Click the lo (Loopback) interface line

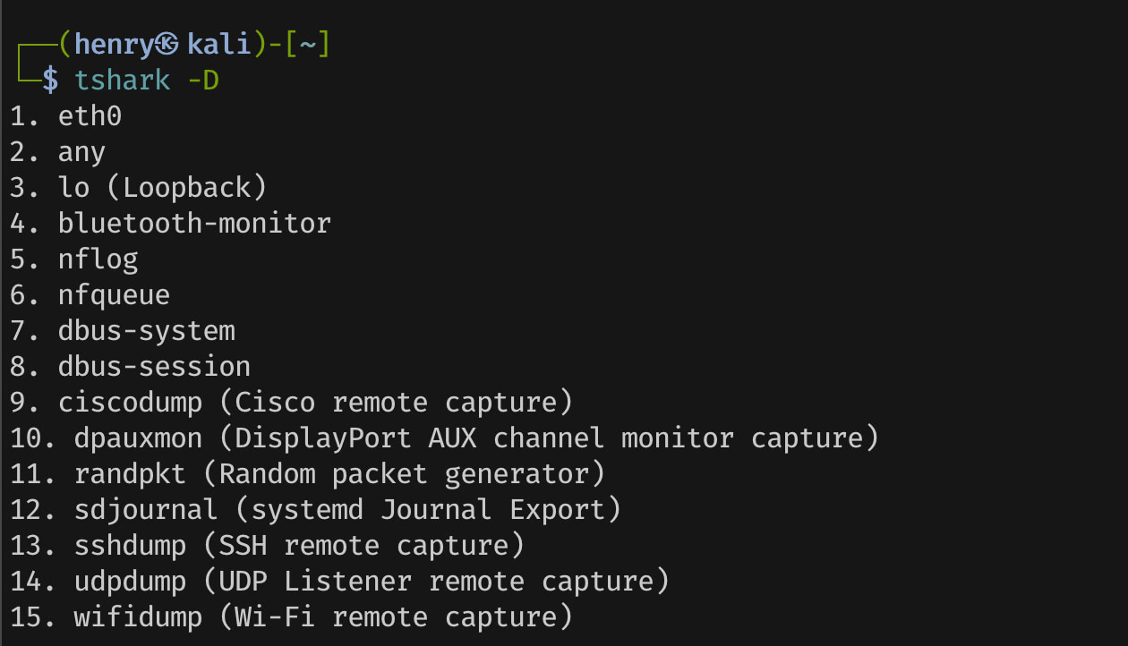pos(162,188)
